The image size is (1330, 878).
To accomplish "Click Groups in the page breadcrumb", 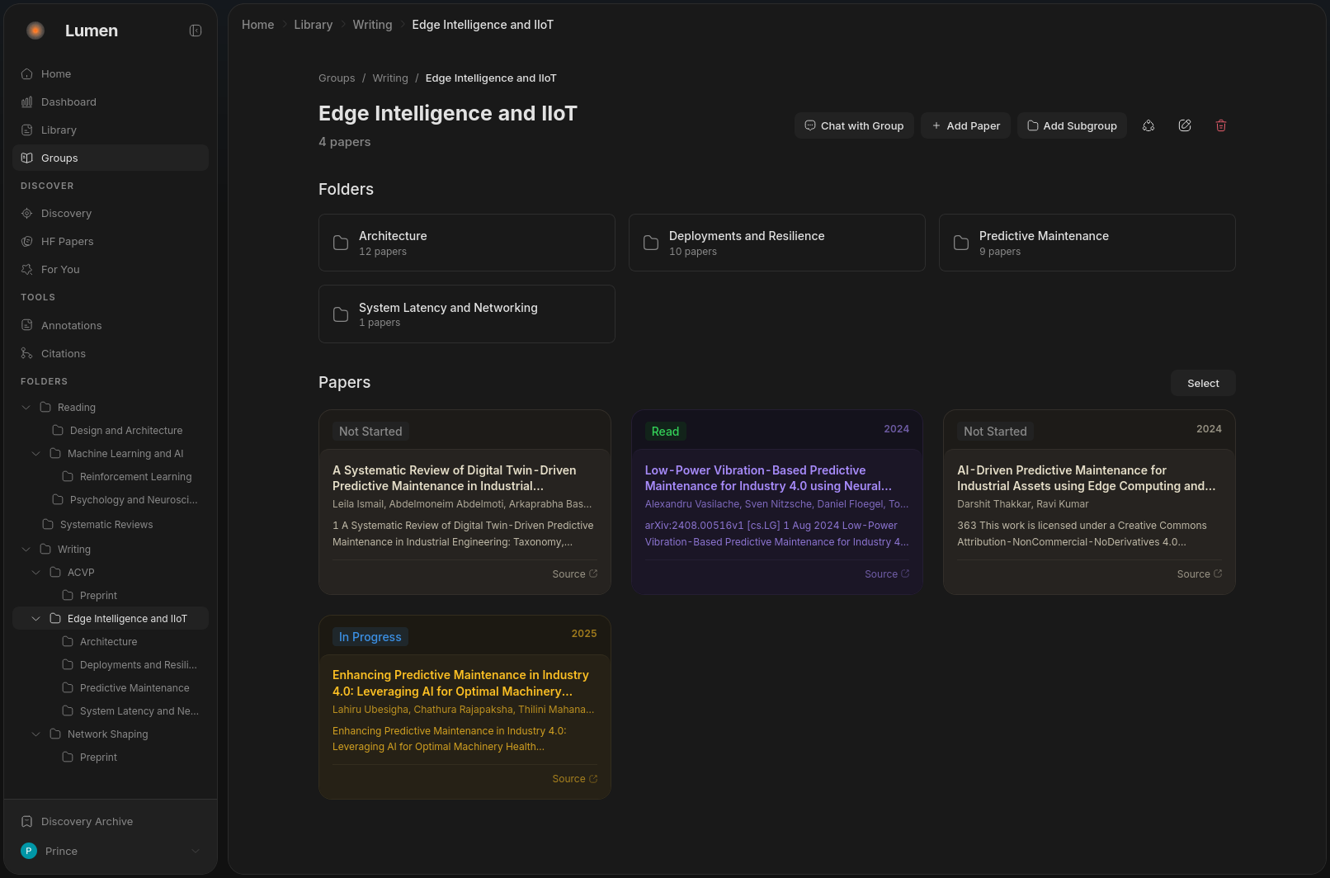I will point(337,78).
